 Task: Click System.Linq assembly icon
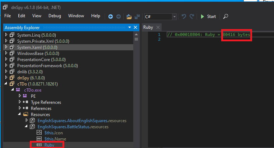pyautogui.click(x=12, y=35)
